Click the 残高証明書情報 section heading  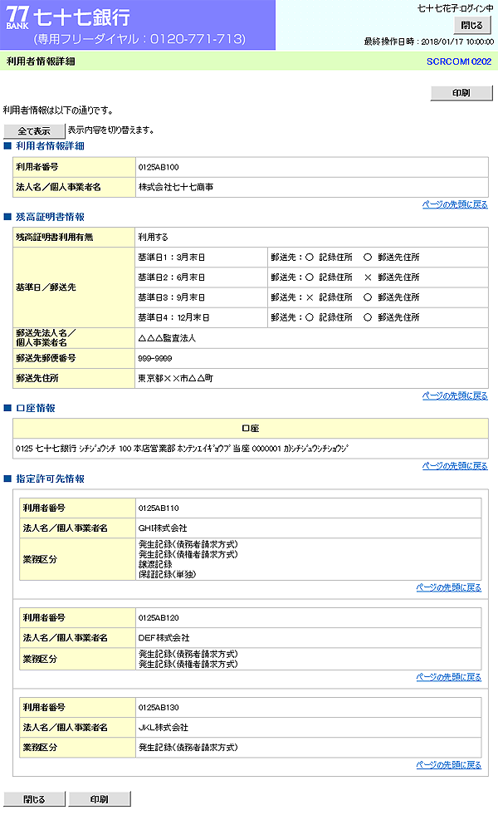pyautogui.click(x=50, y=217)
